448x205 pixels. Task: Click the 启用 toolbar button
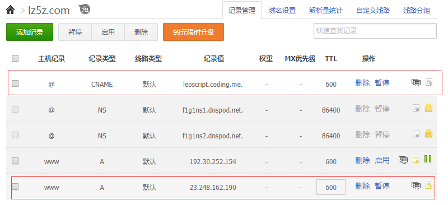point(108,32)
